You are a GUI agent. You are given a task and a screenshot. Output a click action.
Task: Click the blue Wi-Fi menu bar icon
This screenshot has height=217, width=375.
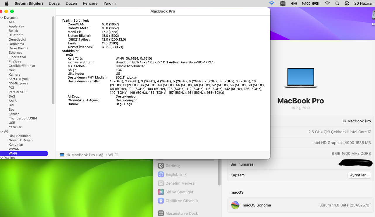[272, 4]
